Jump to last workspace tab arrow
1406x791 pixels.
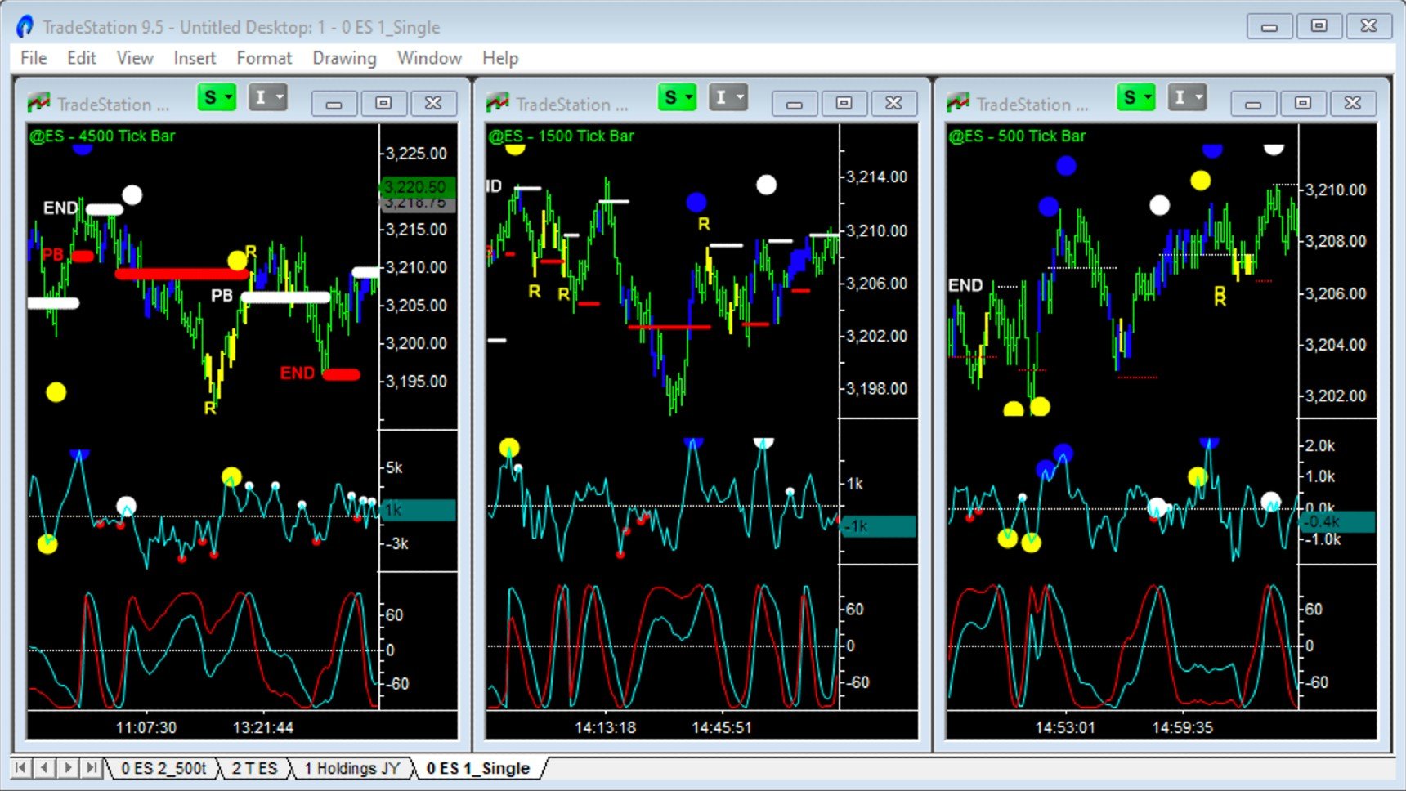(x=92, y=767)
